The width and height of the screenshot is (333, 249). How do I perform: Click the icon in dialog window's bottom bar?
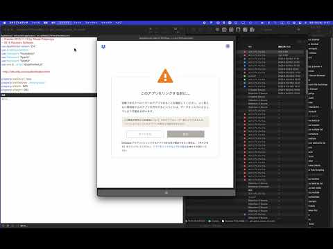pos(166,192)
